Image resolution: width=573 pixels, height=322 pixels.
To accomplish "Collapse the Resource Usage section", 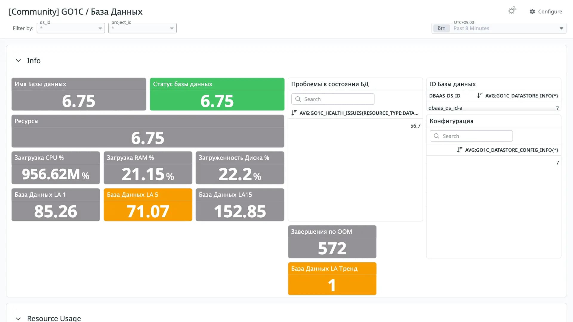I will (18, 318).
